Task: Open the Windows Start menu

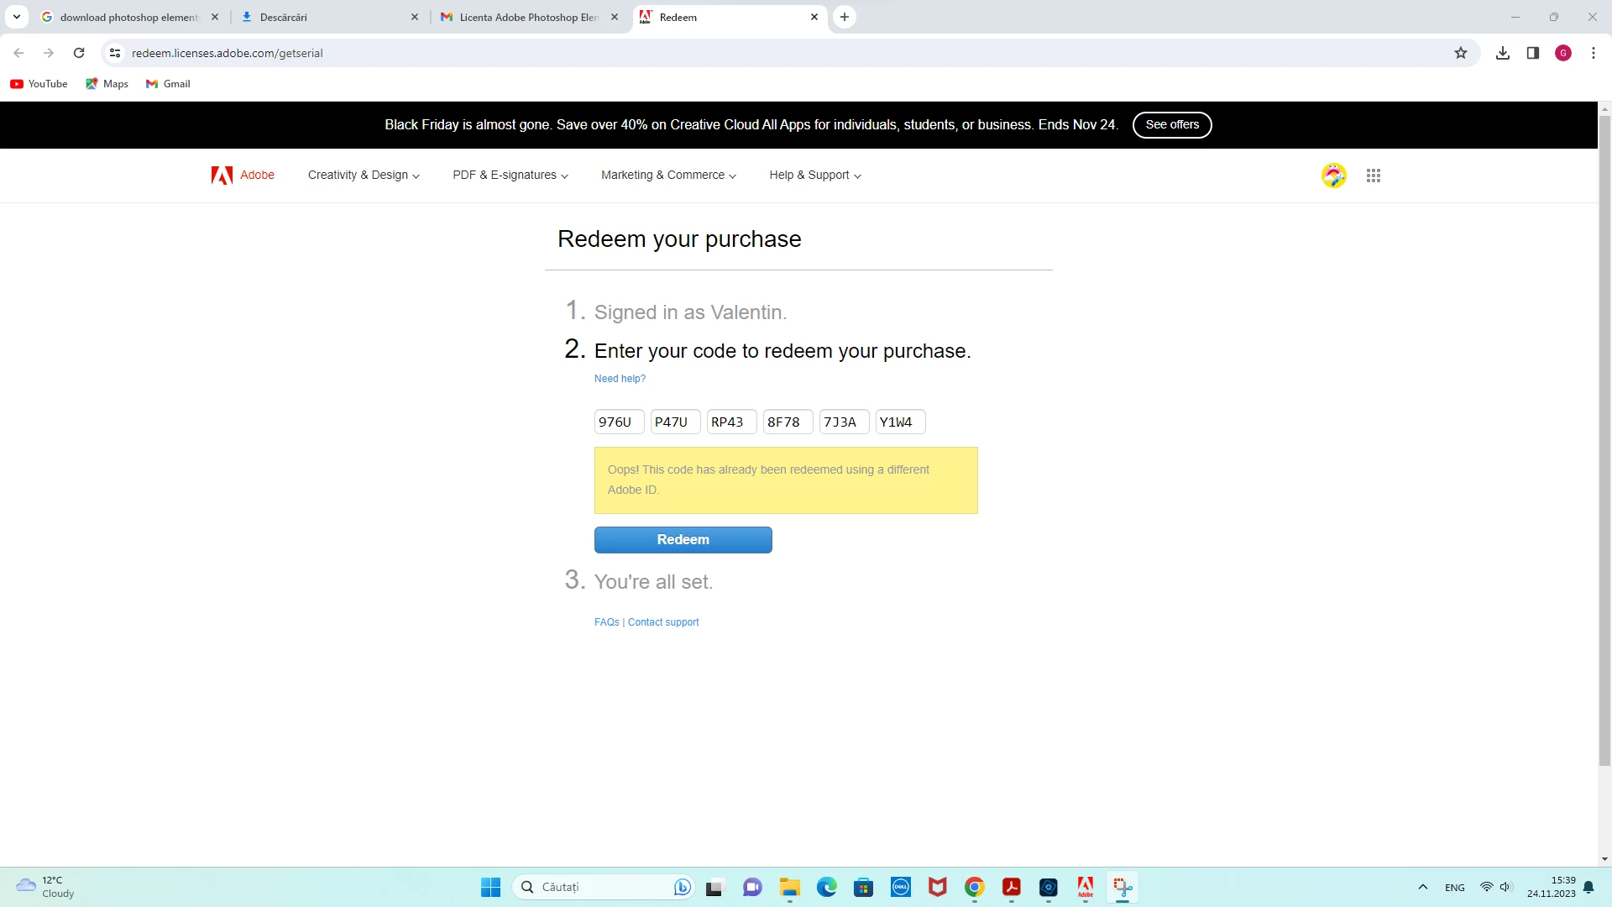Action: pyautogui.click(x=490, y=888)
